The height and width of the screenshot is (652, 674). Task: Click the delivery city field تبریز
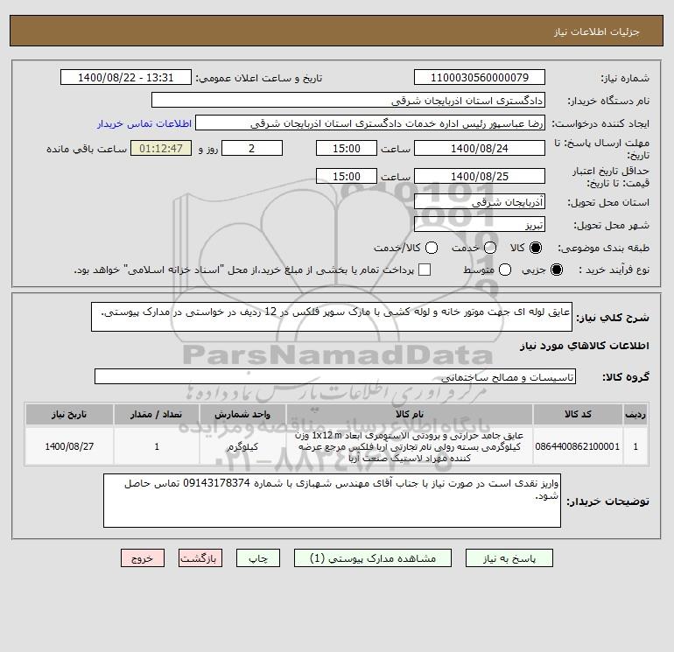tap(480, 224)
